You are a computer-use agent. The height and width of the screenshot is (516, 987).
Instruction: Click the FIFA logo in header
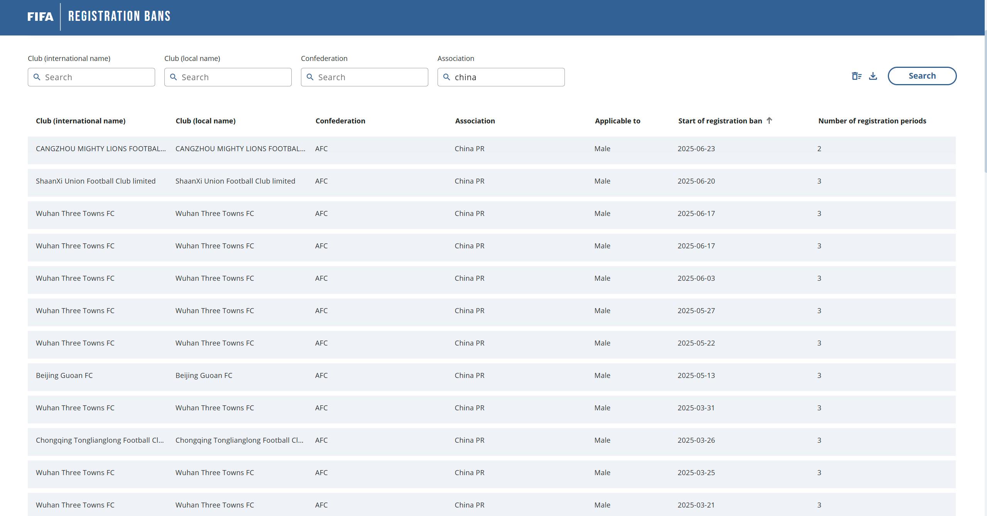pyautogui.click(x=40, y=17)
